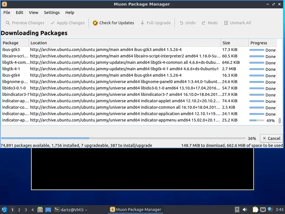Click the update notifier tray icon

point(270,209)
